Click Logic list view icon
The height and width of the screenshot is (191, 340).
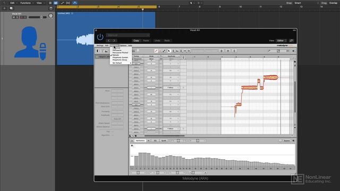[50, 3]
